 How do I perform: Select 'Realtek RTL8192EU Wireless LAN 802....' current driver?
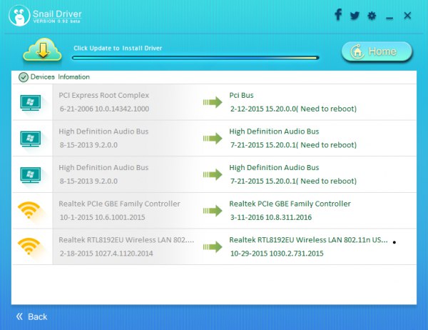tap(126, 240)
